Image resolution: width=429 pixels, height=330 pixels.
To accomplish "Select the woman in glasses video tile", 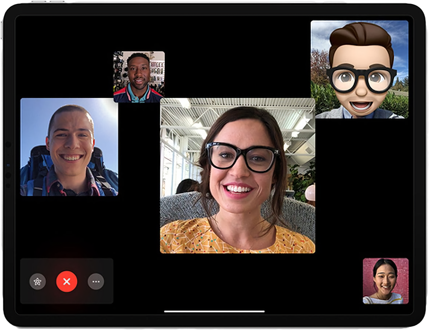I will [x=238, y=176].
